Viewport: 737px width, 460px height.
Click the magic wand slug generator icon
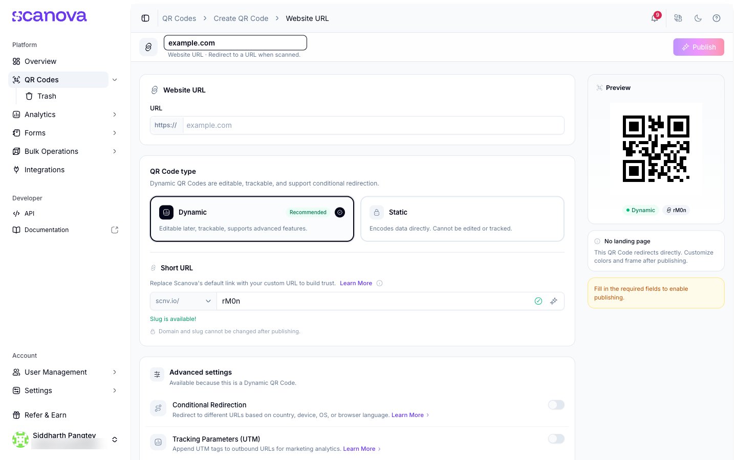coord(554,301)
